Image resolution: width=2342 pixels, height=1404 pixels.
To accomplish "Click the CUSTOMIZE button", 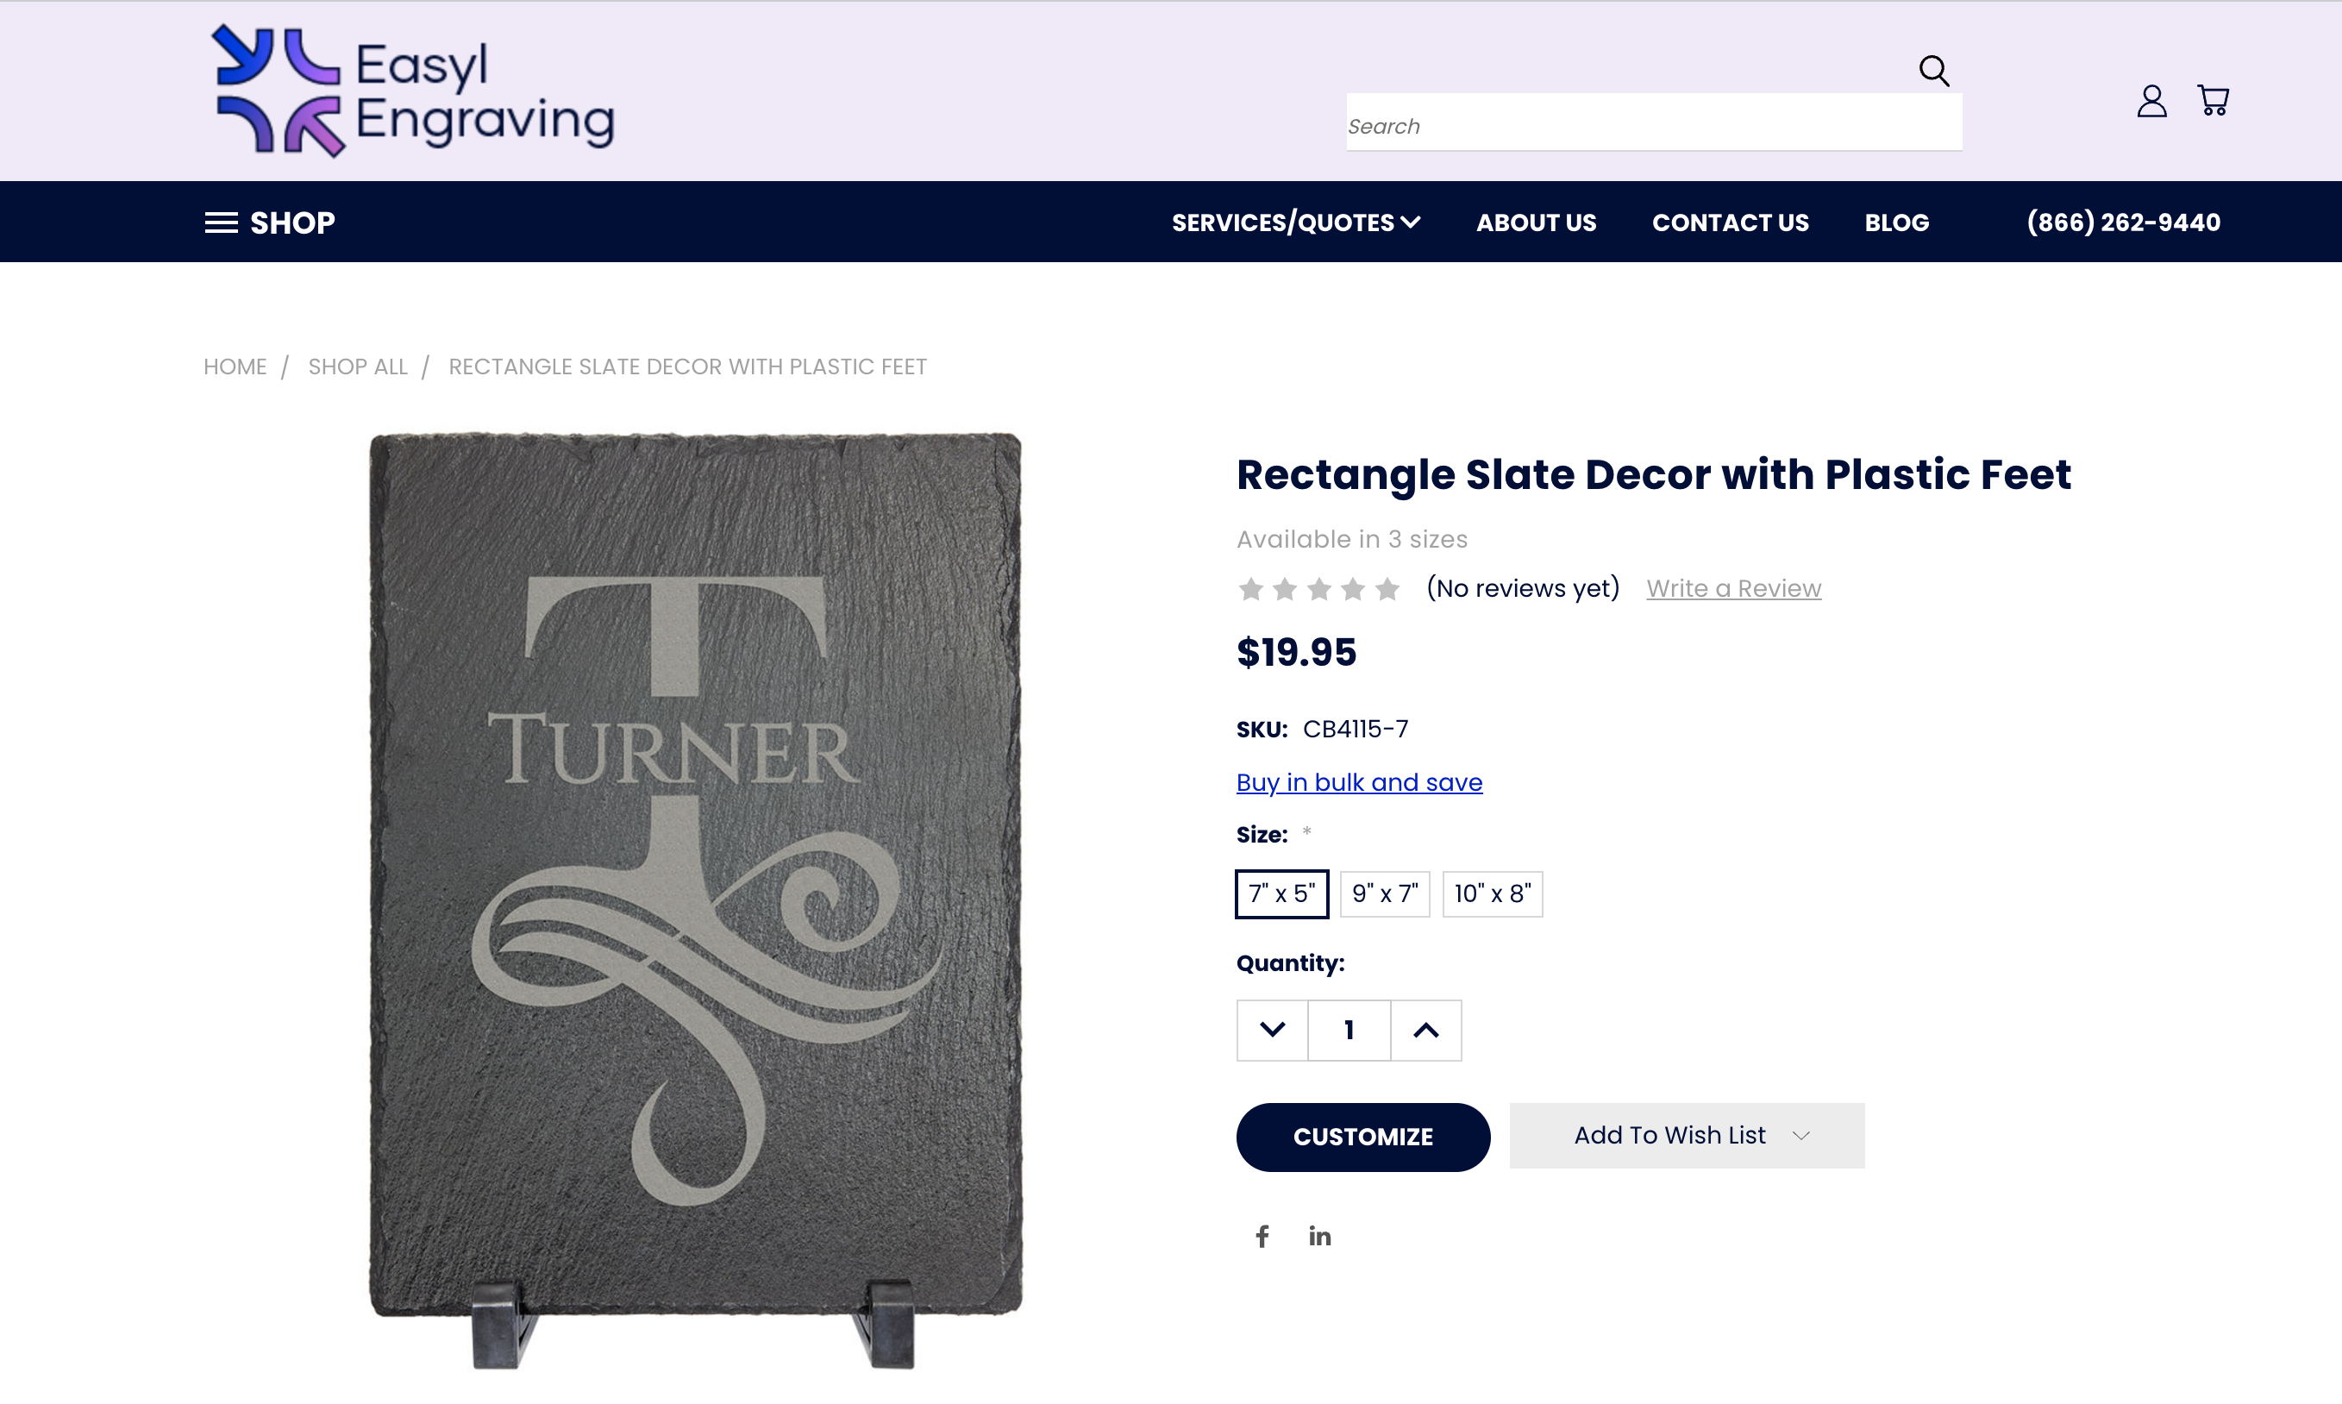I will coord(1363,1137).
